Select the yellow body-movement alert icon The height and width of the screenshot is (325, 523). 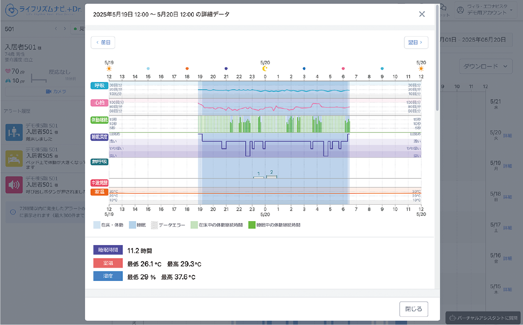tap(14, 158)
